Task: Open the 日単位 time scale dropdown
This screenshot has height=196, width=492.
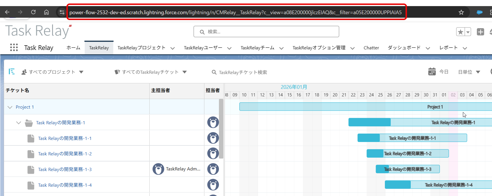Action: [x=478, y=72]
